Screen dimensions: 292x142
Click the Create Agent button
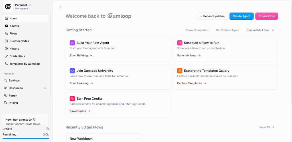pyautogui.click(x=242, y=16)
